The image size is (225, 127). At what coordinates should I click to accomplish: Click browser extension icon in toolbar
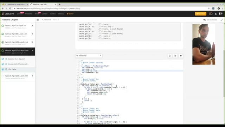click(213, 8)
